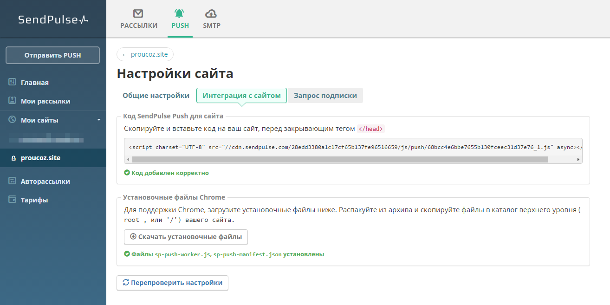Click the Авторассылки icon in sidebar
This screenshot has height=305, width=610.
click(x=13, y=181)
